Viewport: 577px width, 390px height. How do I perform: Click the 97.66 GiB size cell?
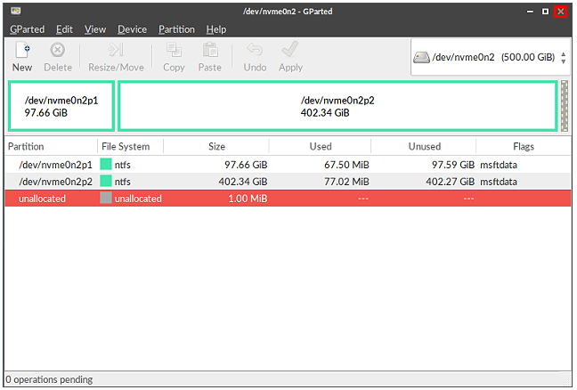pos(246,165)
